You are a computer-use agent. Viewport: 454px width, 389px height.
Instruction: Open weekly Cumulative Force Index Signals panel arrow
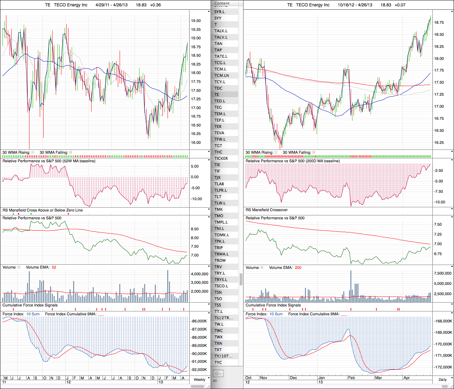209,304
